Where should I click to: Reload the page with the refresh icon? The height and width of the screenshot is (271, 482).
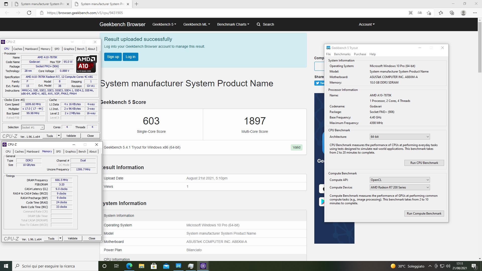[x=29, y=13]
